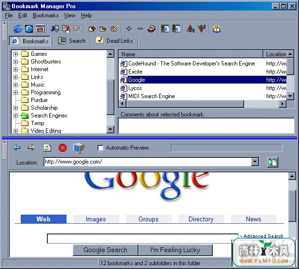299x269 pixels.
Task: Click the Paste bookmark clipboard icon
Action: 66,29
